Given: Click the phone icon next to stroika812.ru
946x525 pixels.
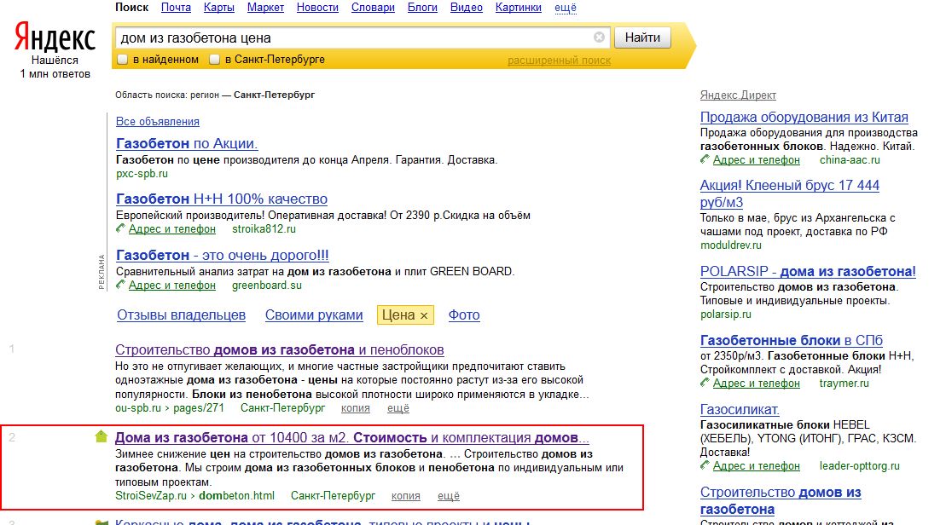Looking at the screenshot, I should [x=120, y=228].
